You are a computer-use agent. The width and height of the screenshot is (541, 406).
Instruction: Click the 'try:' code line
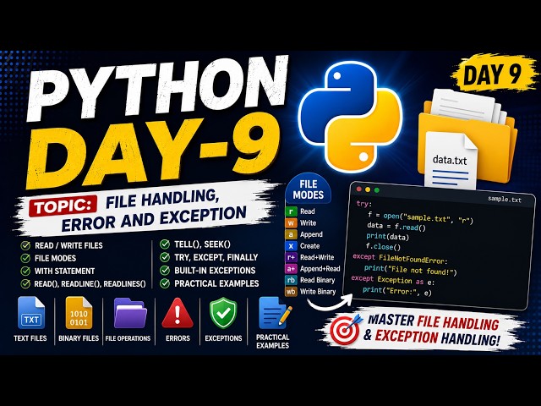point(363,204)
